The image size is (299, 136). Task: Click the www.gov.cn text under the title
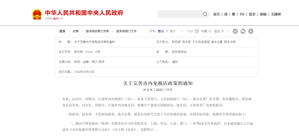(54, 19)
